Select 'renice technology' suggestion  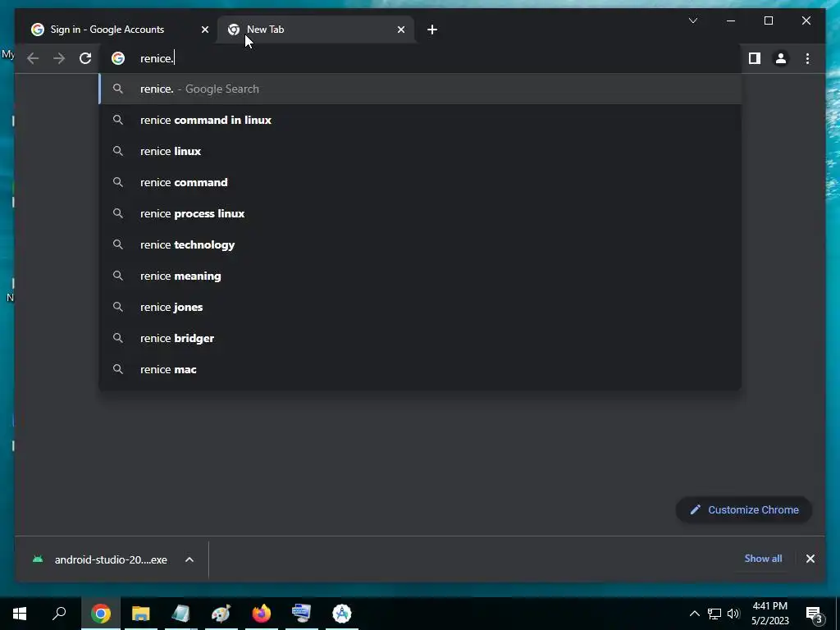420,244
